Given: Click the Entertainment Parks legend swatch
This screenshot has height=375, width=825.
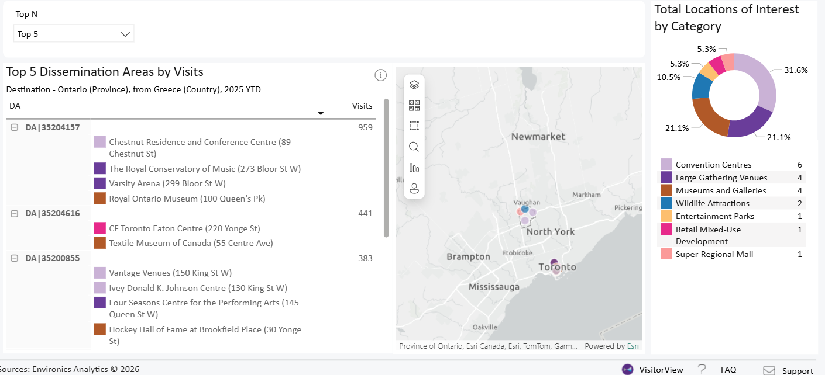Looking at the screenshot, I should tap(666, 216).
